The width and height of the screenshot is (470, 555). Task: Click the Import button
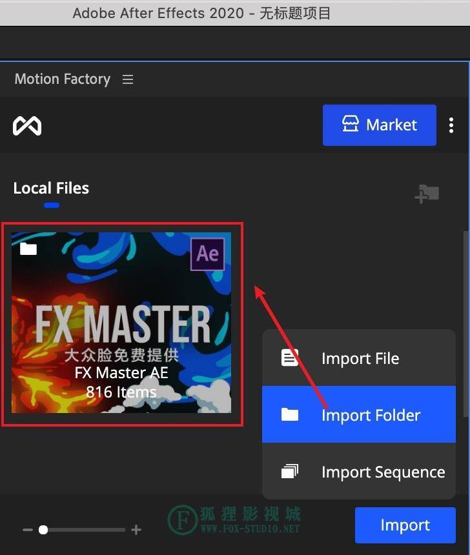pyautogui.click(x=405, y=525)
